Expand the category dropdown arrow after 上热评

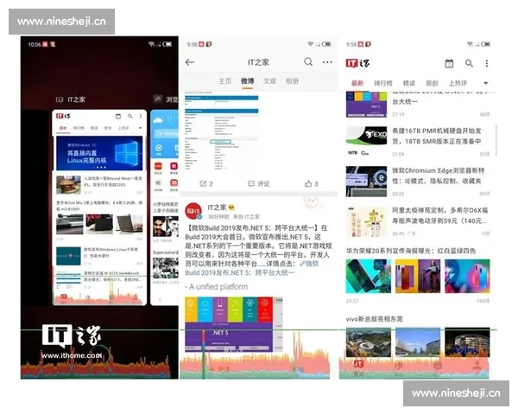coord(485,83)
